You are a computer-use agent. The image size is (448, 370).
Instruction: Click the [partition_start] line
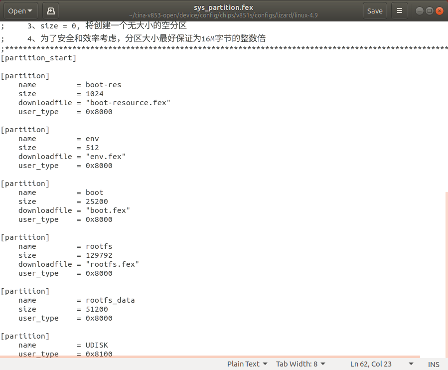pos(38,58)
